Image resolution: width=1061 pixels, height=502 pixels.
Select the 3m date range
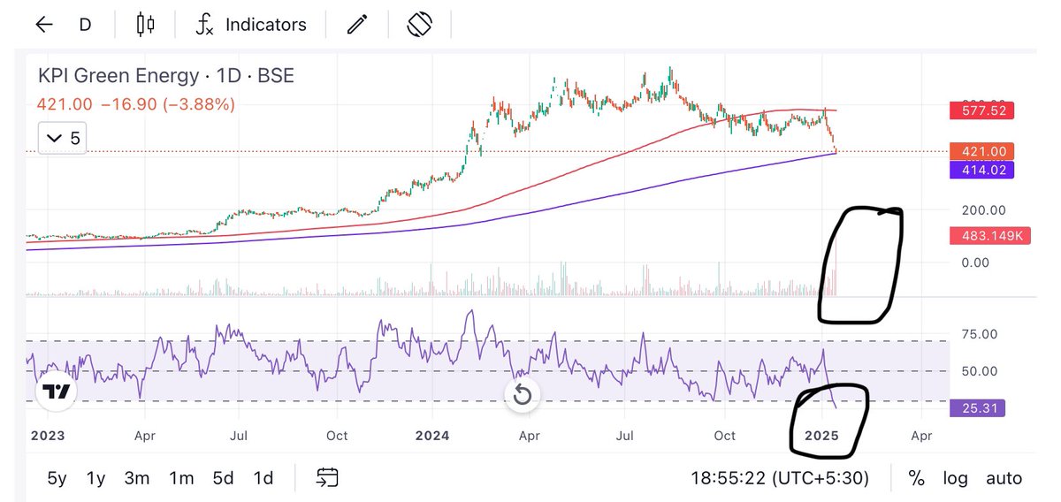pyautogui.click(x=136, y=478)
